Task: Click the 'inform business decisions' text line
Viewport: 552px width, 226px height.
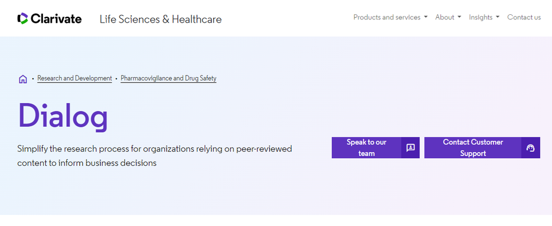Action: [87, 163]
